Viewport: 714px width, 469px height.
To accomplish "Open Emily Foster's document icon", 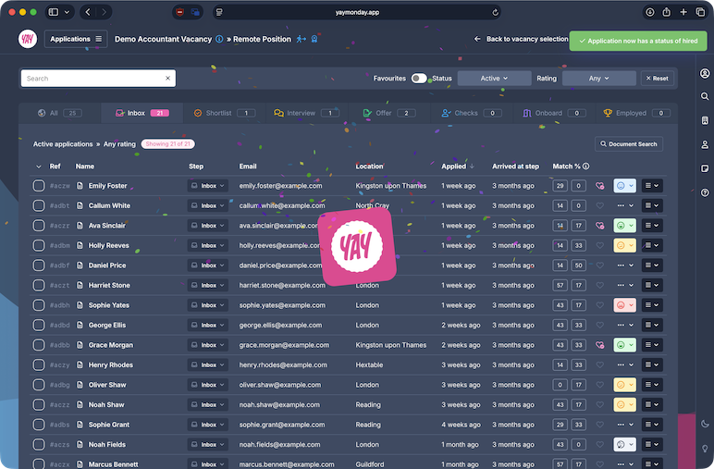I will point(80,186).
